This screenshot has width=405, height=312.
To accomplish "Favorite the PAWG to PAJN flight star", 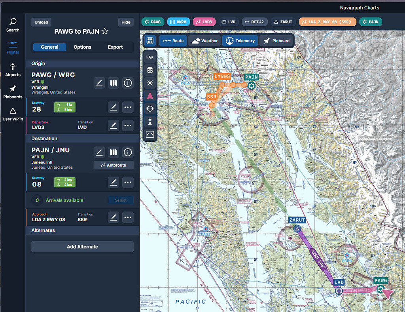I will (104, 31).
